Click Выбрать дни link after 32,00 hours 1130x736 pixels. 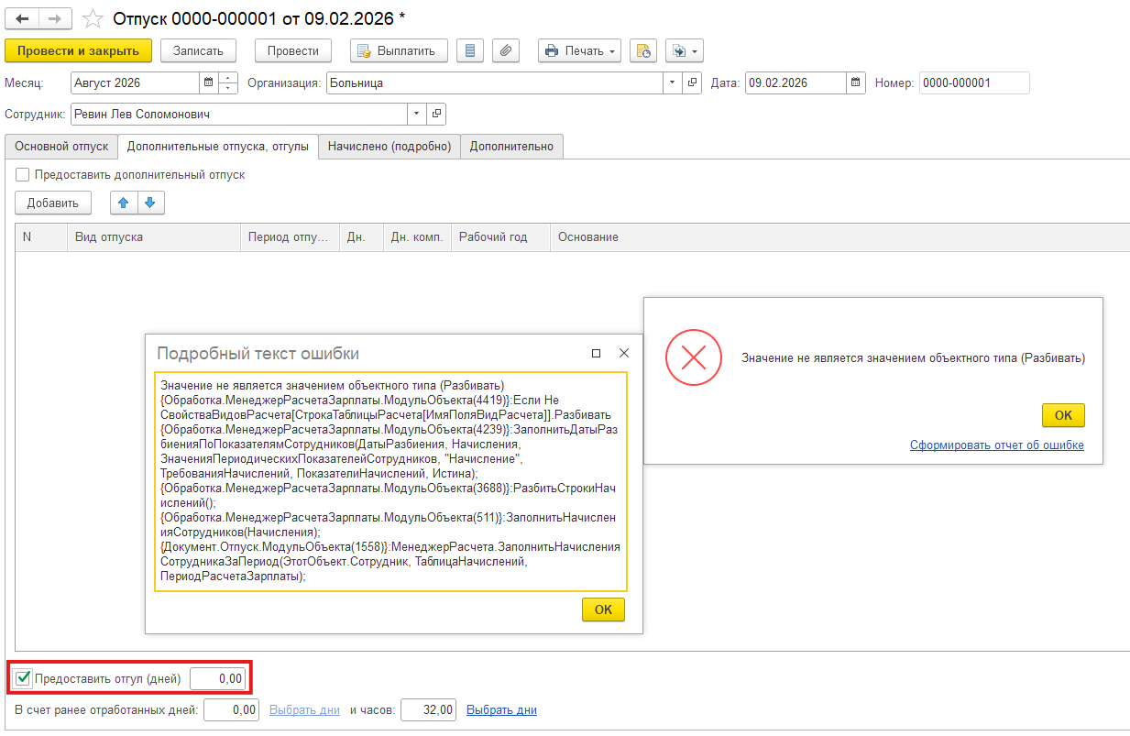501,709
